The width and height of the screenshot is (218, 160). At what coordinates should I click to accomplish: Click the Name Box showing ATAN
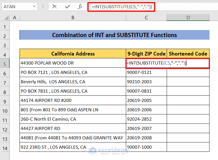click(16, 7)
